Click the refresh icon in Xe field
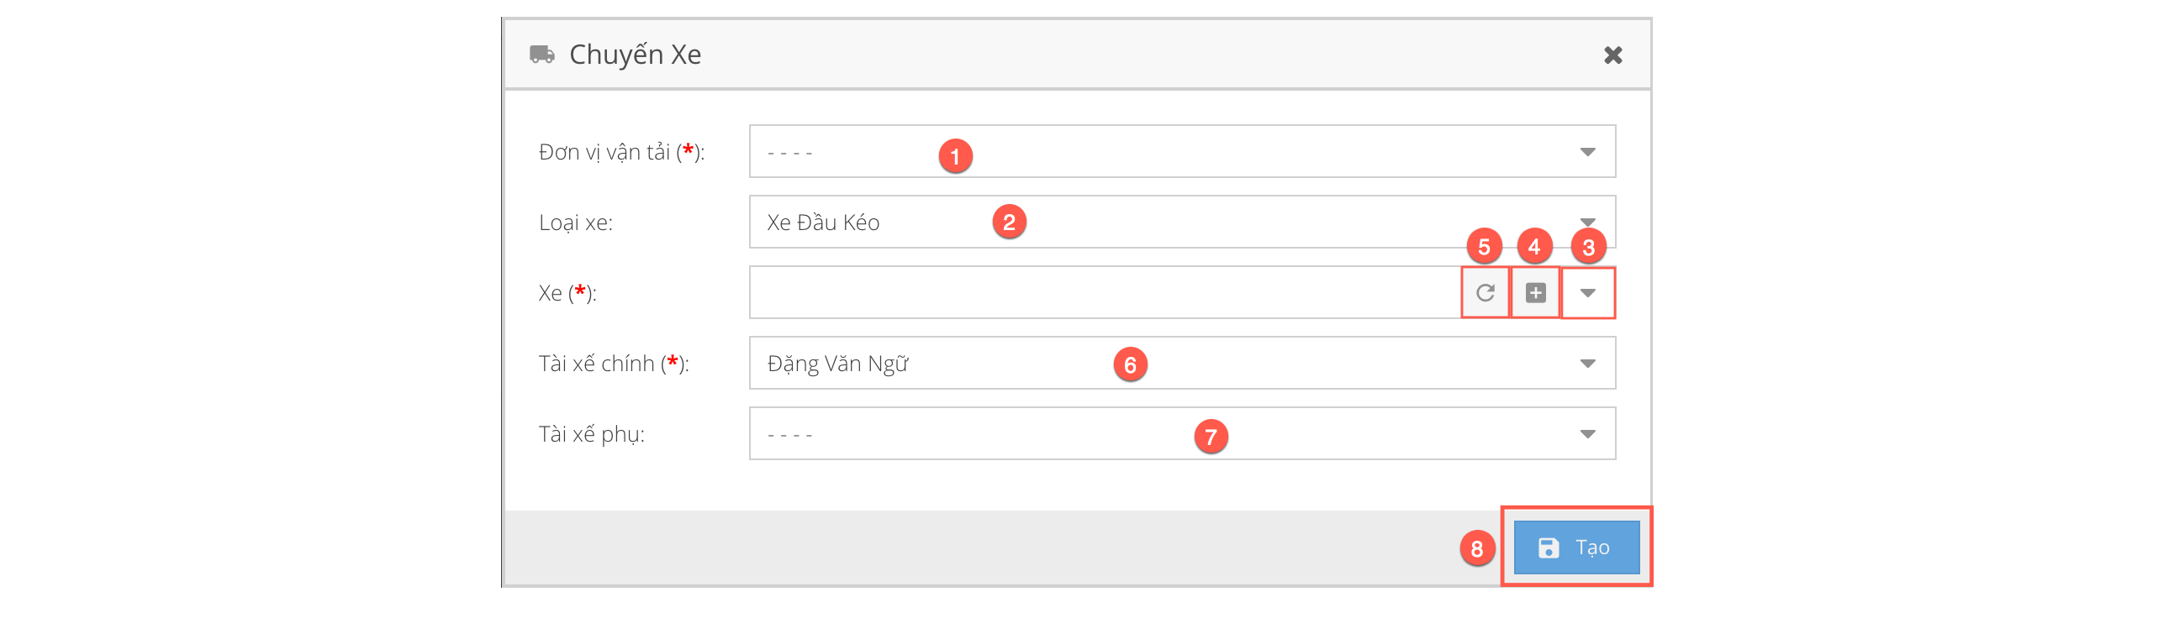2169x618 pixels. tap(1485, 292)
